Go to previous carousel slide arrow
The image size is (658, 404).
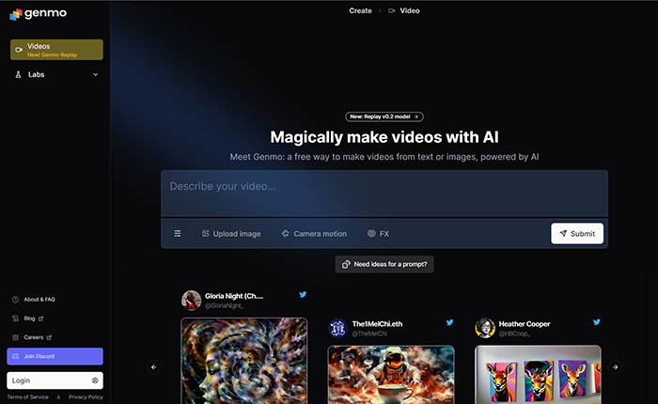coord(153,367)
